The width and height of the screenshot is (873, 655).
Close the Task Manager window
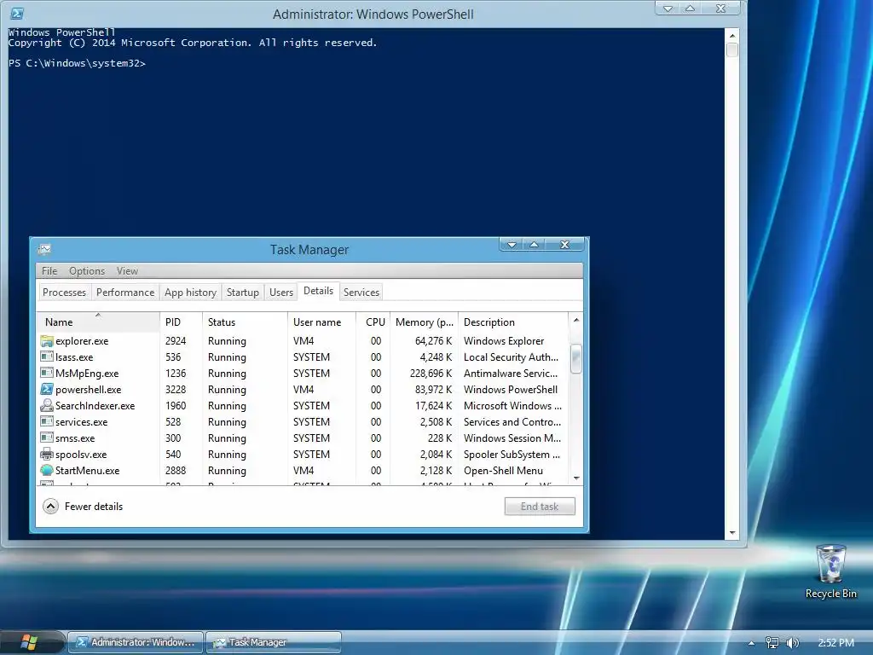coord(564,245)
